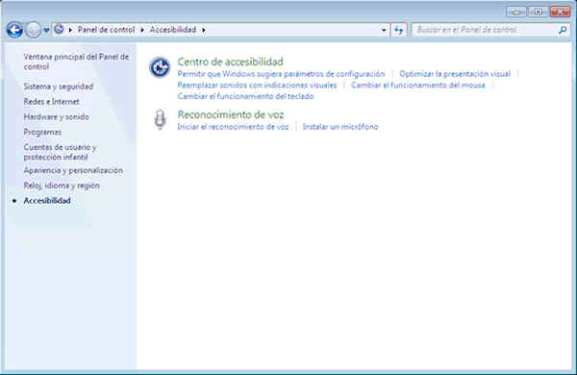Click the Centro de accesibilidad icon

coord(160,67)
